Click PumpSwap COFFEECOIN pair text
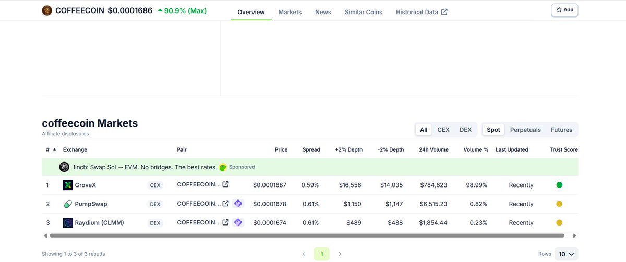Viewport: 626px width, 262px height. click(x=199, y=203)
